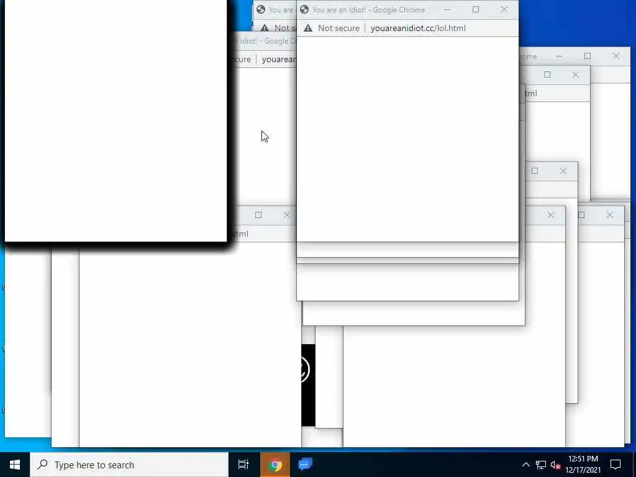Screen dimensions: 636x477
Task: Maximize the front youareanidiot.cc/lol.html window
Action: 475,9
